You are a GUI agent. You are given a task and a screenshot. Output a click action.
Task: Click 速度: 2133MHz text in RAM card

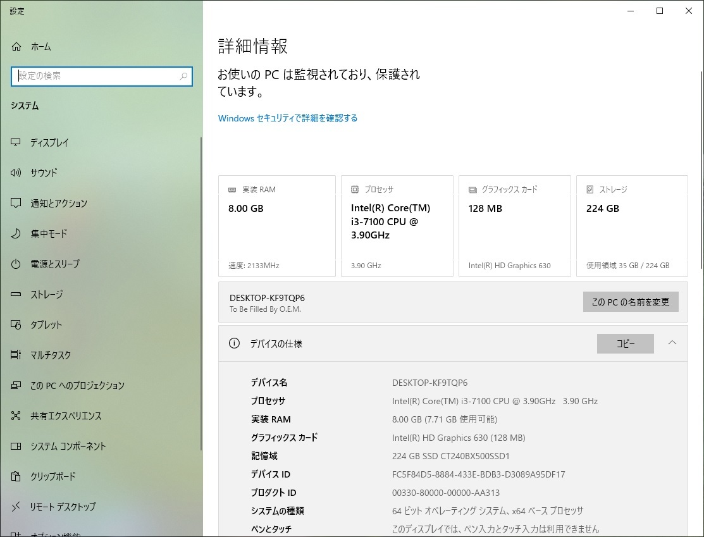(x=254, y=266)
